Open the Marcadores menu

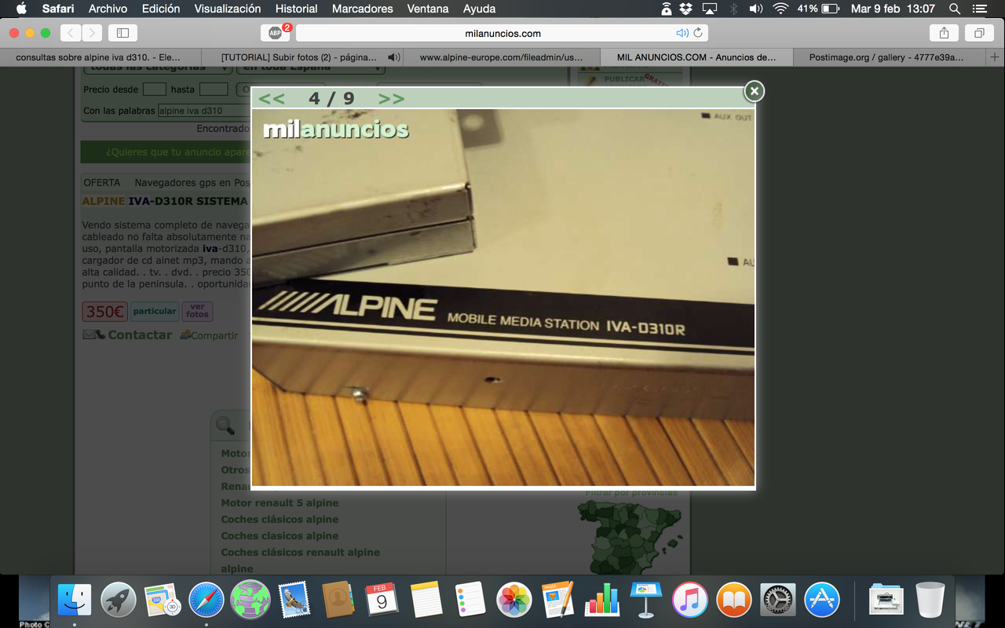click(362, 9)
